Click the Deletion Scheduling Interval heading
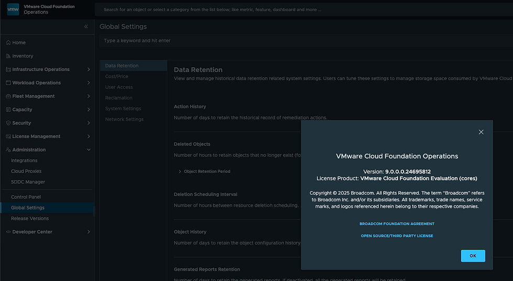Screen dimensions: 513x281 click(x=205, y=194)
